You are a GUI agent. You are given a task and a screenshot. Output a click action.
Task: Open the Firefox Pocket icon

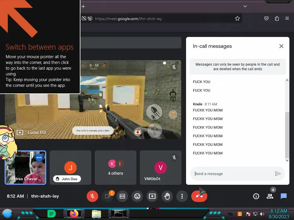tap(266, 18)
